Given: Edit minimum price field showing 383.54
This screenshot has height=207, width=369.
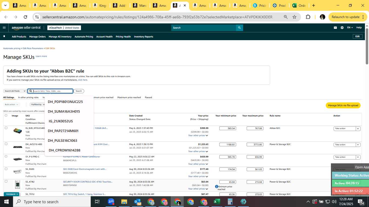Looking at the screenshot, I should [x=228, y=128].
